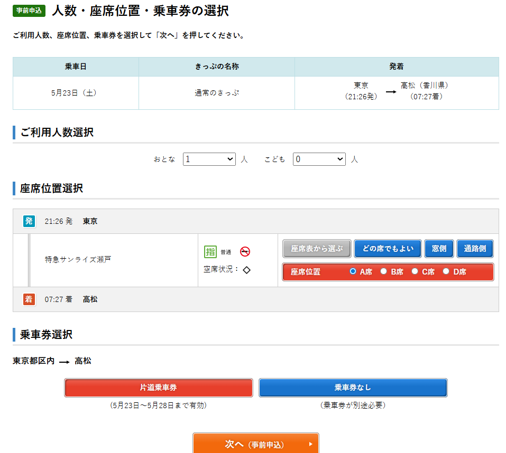Viewport: 506px width, 453px height.
Task: Select the A席 radio button
Action: (353, 271)
